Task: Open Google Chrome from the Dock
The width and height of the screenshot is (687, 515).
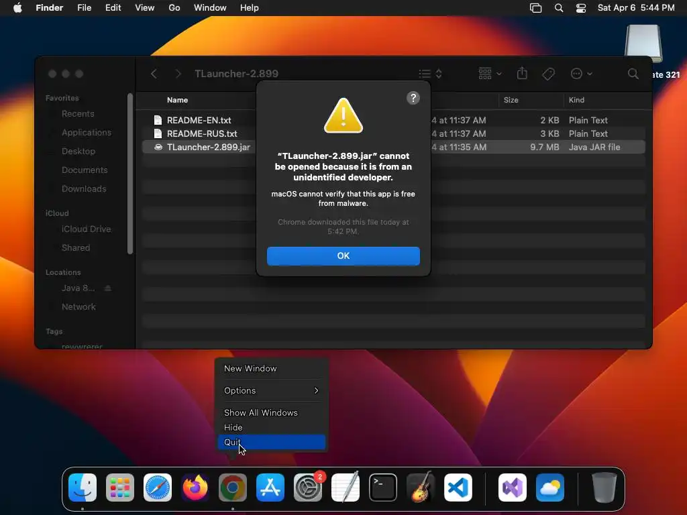Action: pyautogui.click(x=233, y=488)
